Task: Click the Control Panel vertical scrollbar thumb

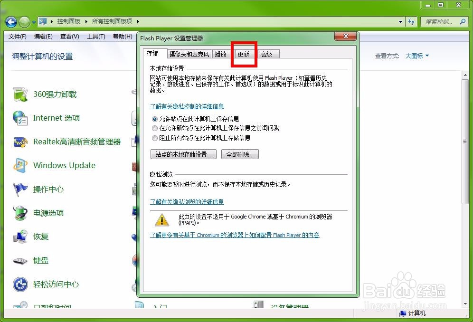Action: (465, 142)
